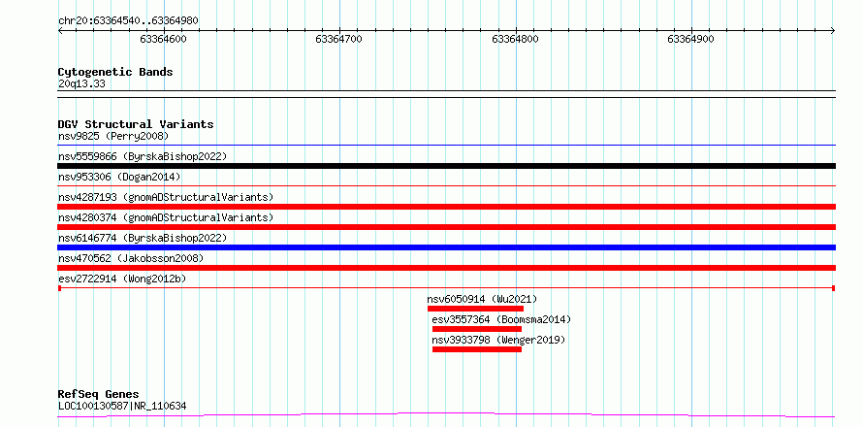Open variant nsv9825 (Perry2008) label

click(112, 136)
